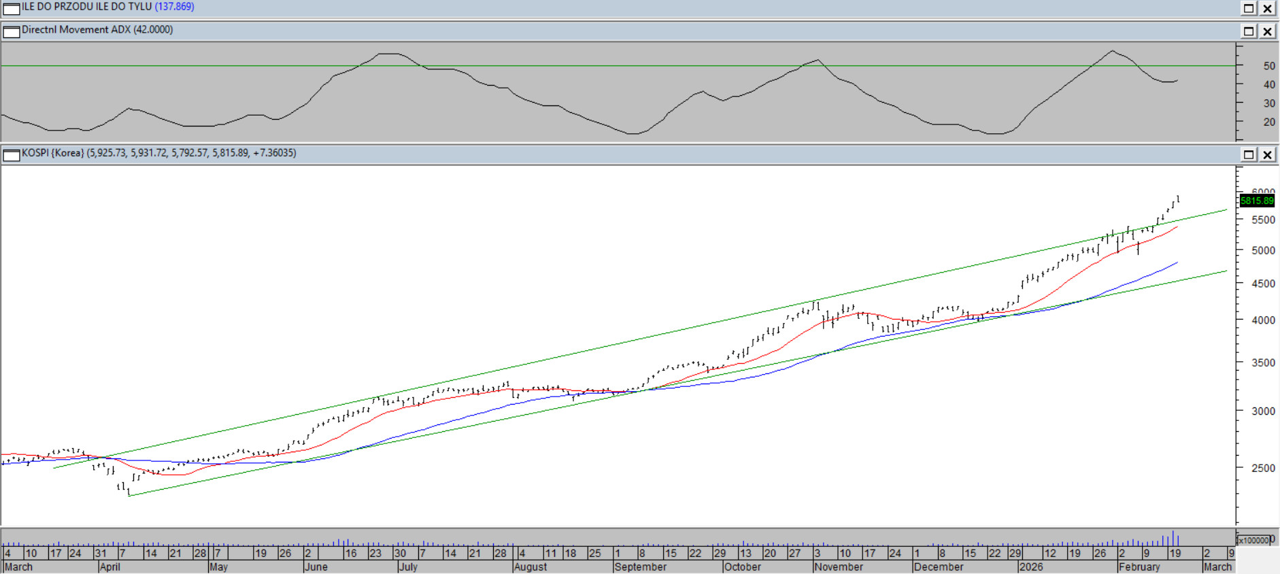
Task: Click the September month label on axis
Action: tap(640, 567)
